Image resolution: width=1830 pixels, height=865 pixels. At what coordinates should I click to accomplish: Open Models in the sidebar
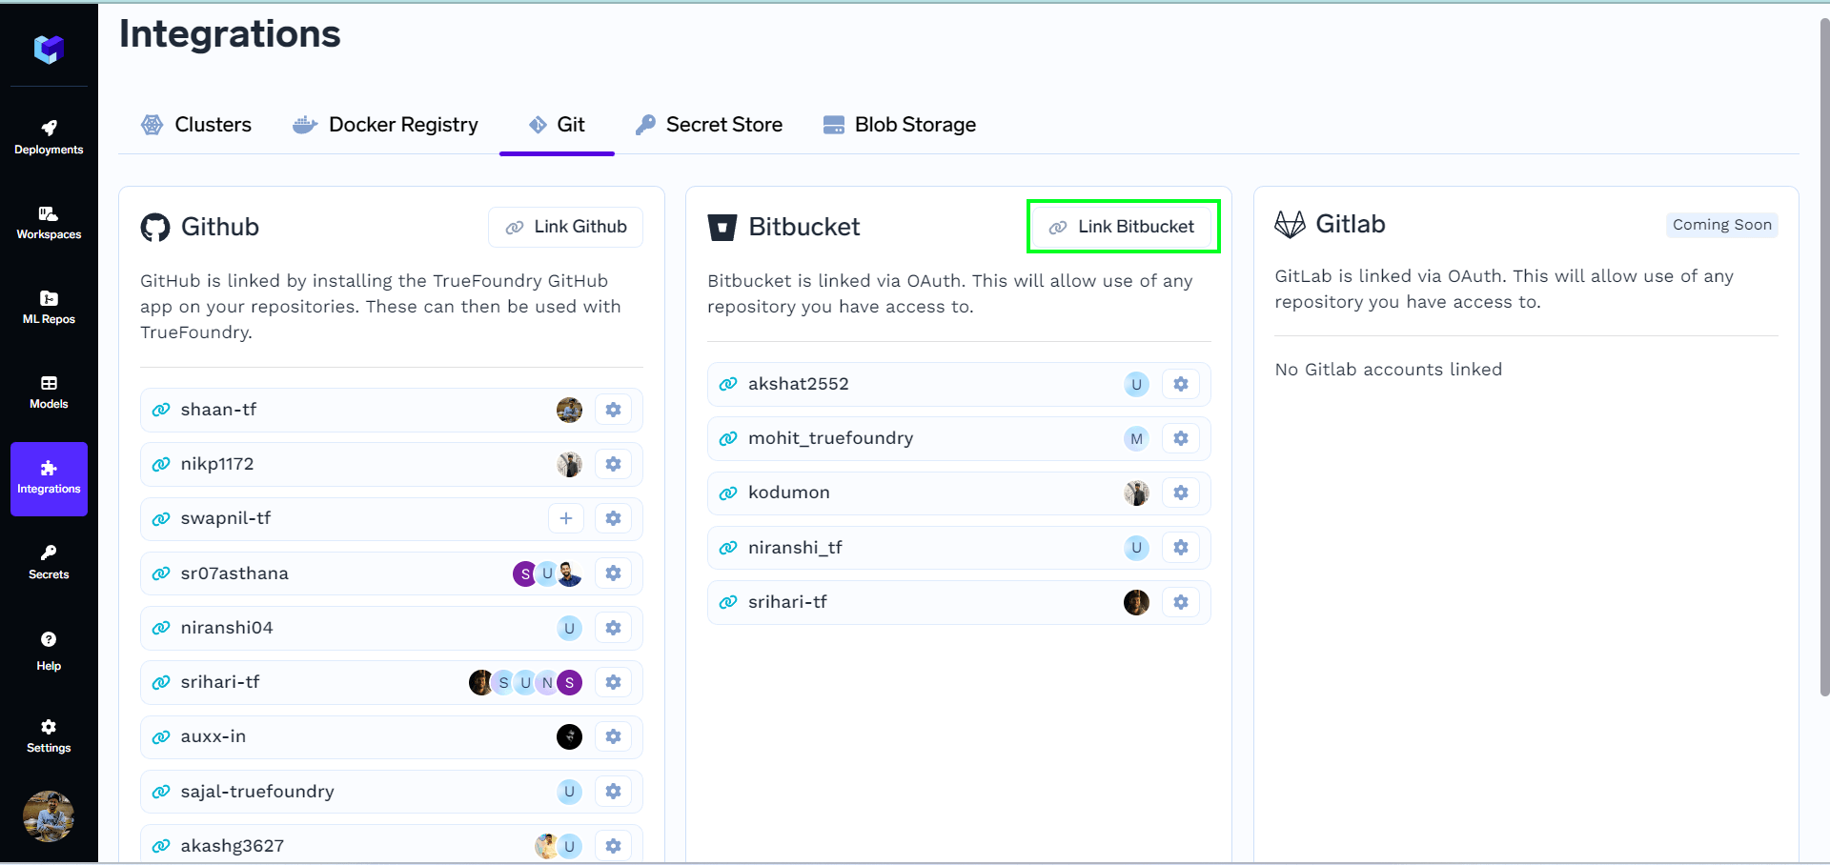coord(49,392)
